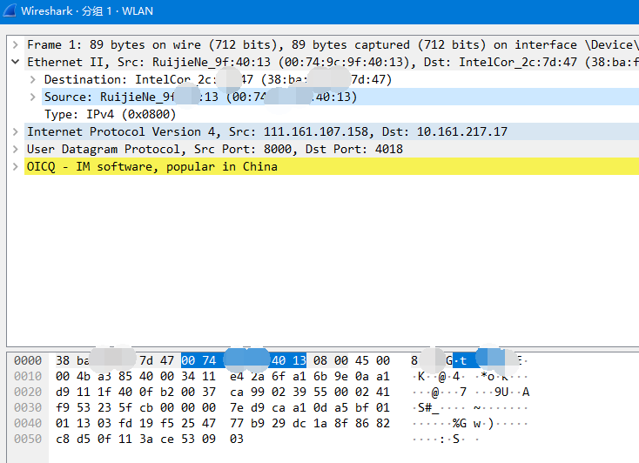The width and height of the screenshot is (639, 463).
Task: Click hex byte f9 in row 0030
Action: 63,407
